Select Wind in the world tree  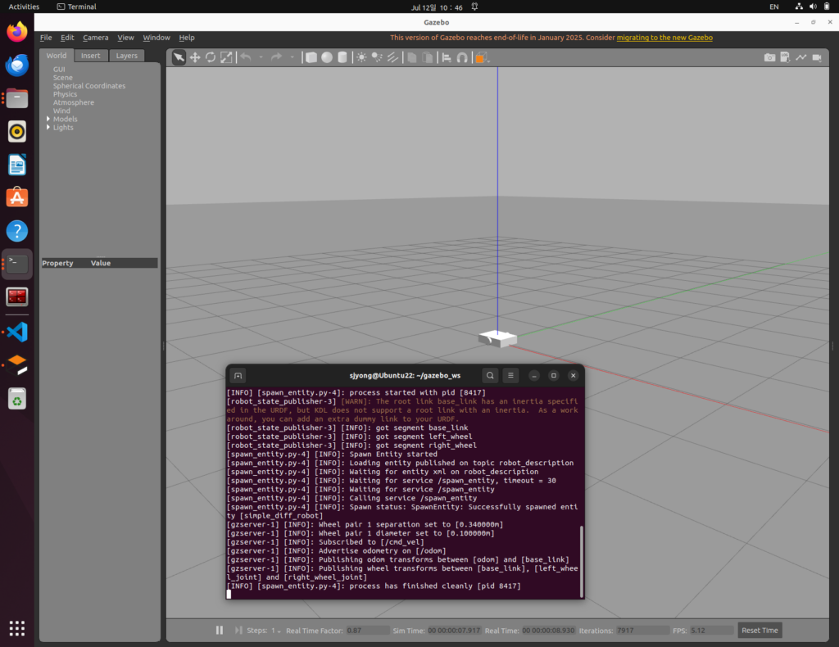pyautogui.click(x=61, y=111)
